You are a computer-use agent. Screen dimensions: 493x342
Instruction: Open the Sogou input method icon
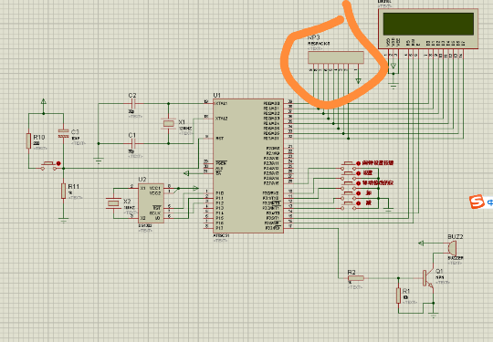point(477,202)
